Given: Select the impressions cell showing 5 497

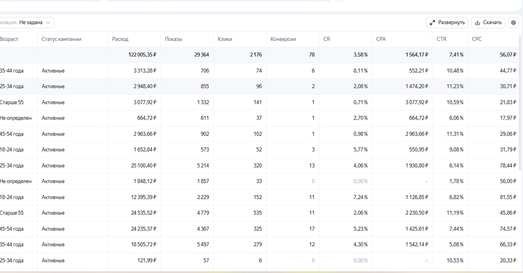Looking at the screenshot, I should pyautogui.click(x=203, y=245).
